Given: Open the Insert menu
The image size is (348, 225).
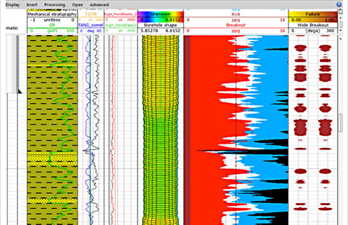Looking at the screenshot, I should (x=32, y=5).
